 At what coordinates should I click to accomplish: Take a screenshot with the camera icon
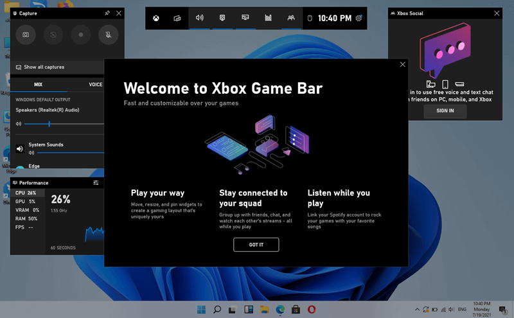point(26,35)
